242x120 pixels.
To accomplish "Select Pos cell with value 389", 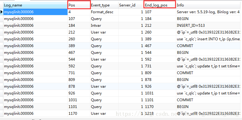I will [x=79, y=46].
